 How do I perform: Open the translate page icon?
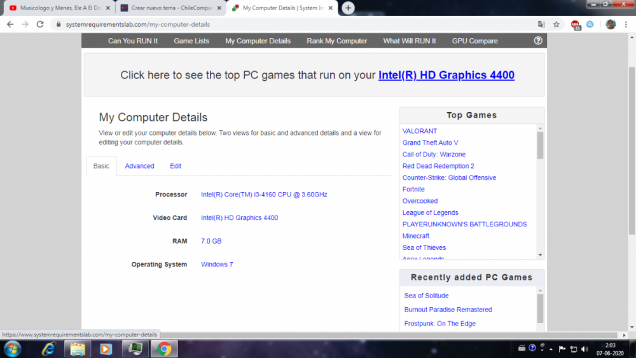[x=541, y=24]
